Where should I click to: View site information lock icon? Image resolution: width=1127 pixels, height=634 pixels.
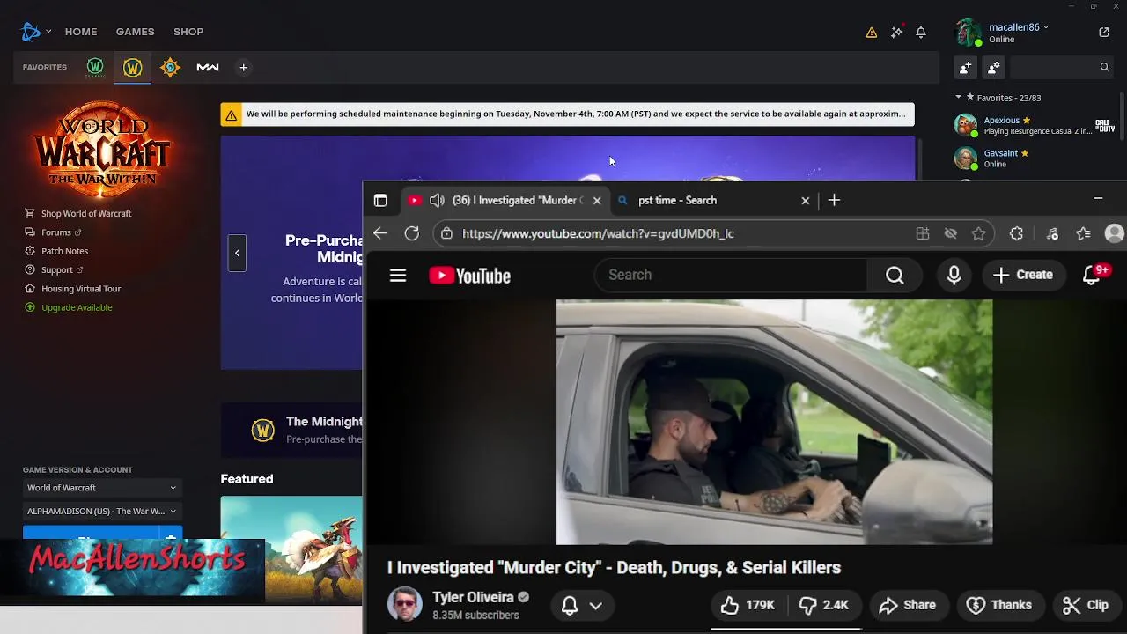tap(447, 233)
